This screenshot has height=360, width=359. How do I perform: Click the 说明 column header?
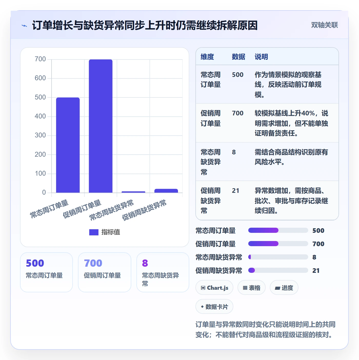(261, 57)
